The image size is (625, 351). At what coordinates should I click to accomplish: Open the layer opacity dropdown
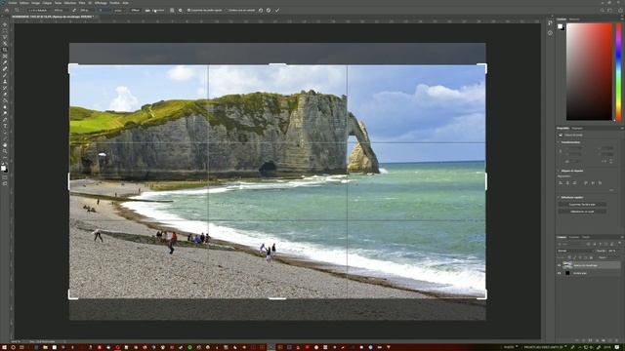[x=612, y=251]
